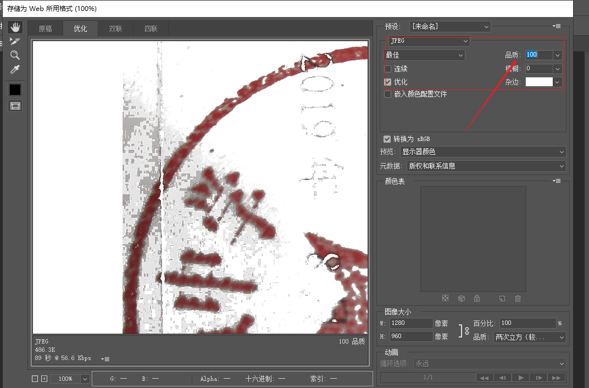Uncheck the 优化 optimized checkbox
This screenshot has height=388, width=589.
pos(388,82)
